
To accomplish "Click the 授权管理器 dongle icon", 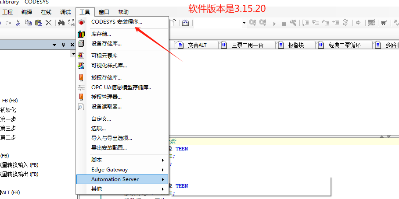I will pos(81,97).
